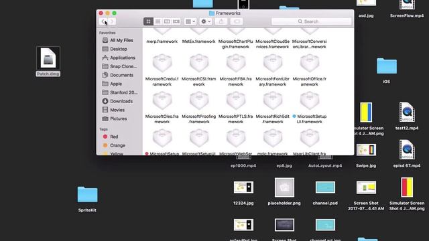Select channel.psd thumbnail on desktop
This screenshot has width=429, height=241.
pyautogui.click(x=325, y=187)
